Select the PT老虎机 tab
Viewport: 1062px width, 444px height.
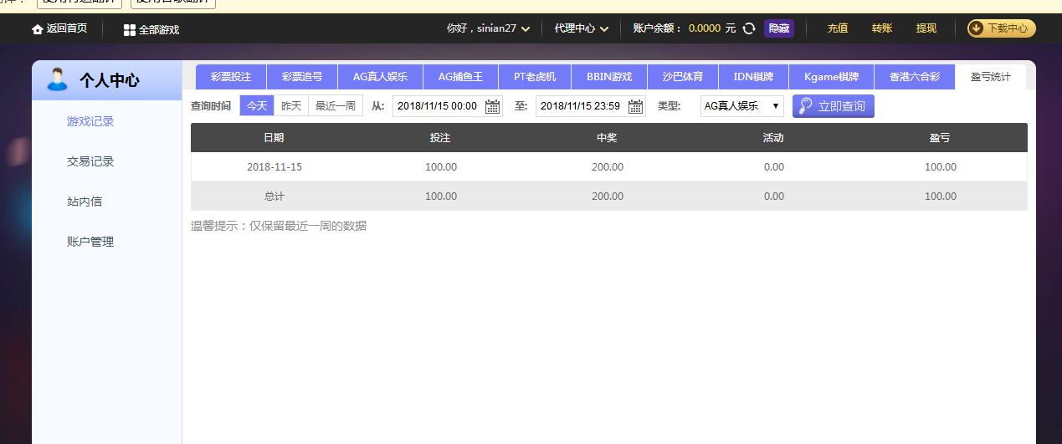click(x=535, y=77)
